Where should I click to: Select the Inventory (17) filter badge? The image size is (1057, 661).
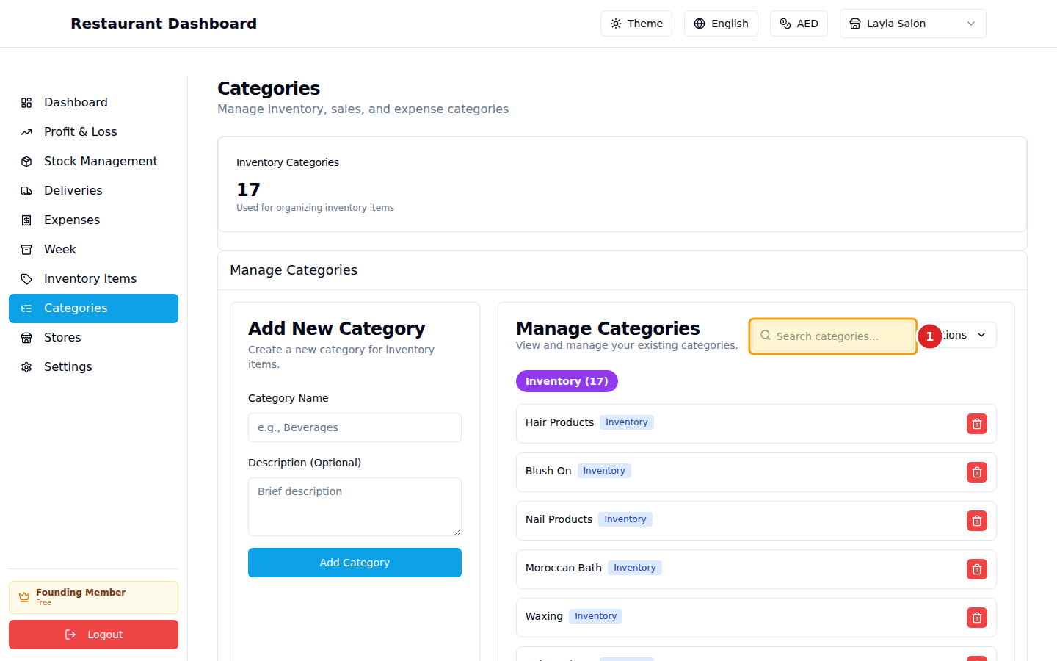coord(566,381)
